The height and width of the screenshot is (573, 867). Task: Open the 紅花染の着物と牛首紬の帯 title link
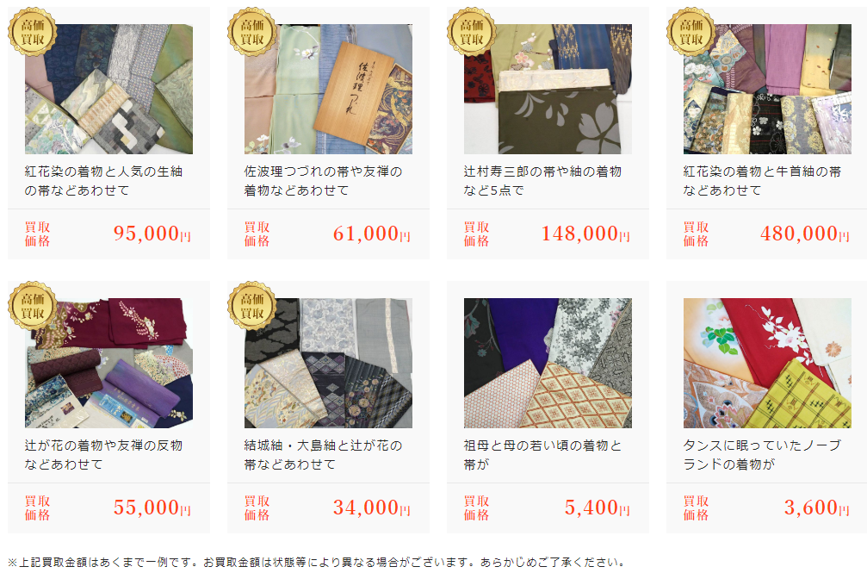763,181
